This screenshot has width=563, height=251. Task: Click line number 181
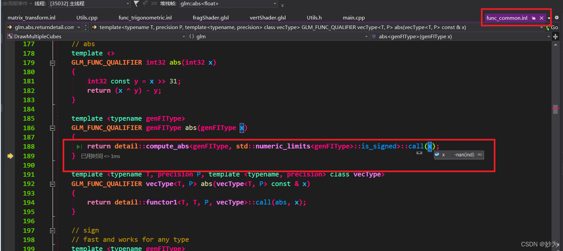click(x=29, y=81)
